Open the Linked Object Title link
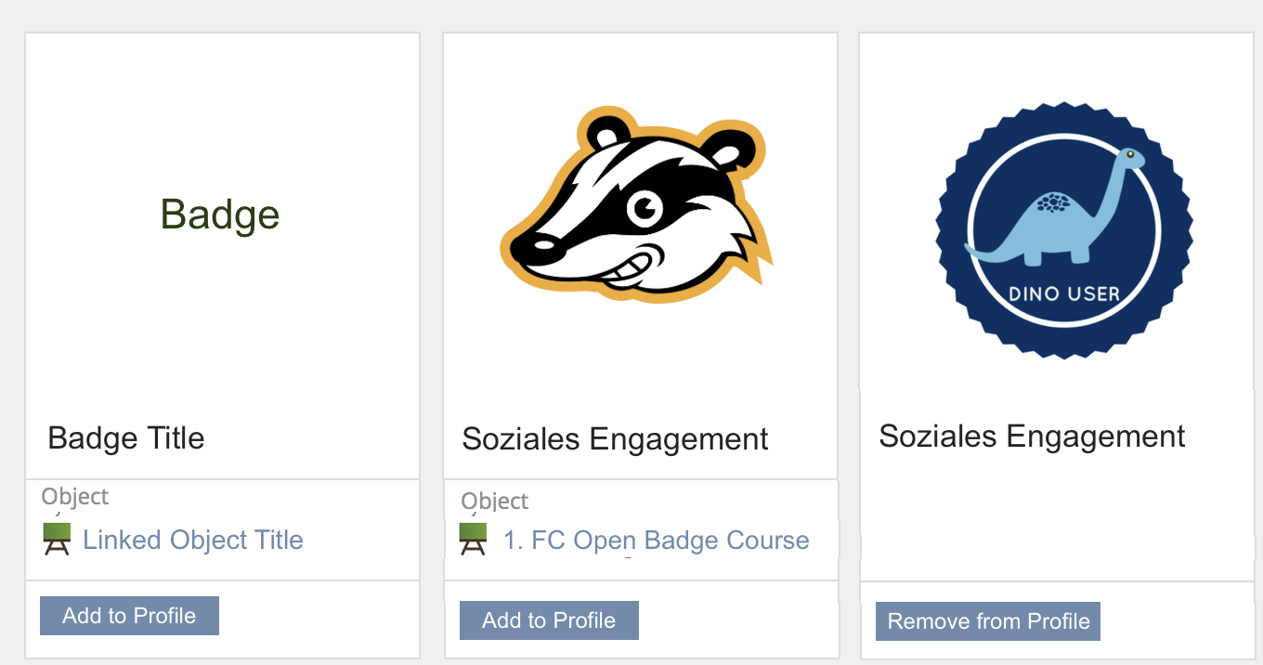The height and width of the screenshot is (665, 1263). point(193,540)
